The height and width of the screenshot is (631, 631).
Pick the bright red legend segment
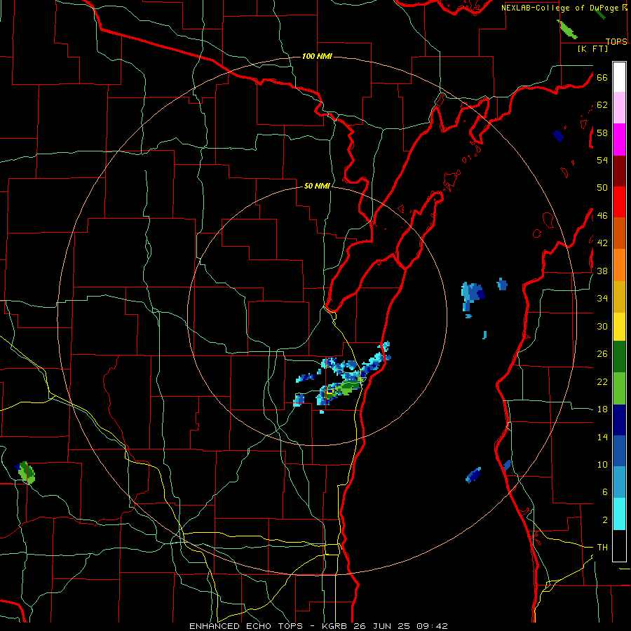tap(619, 202)
